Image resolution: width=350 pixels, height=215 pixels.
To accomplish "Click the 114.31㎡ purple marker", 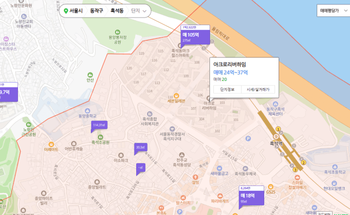I will point(99,125).
